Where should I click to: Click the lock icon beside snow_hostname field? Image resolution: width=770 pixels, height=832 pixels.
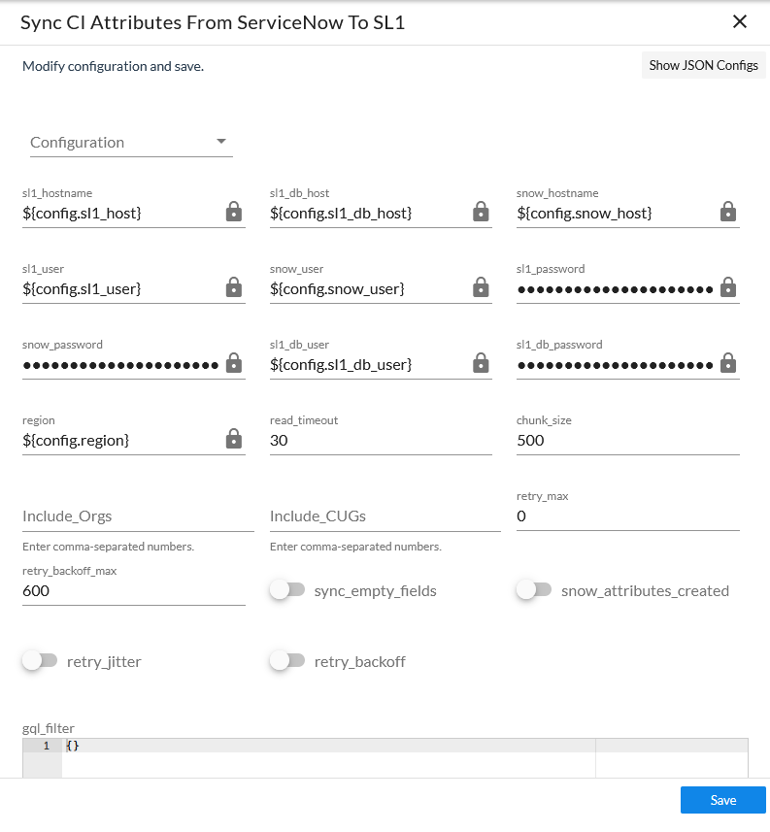(728, 212)
